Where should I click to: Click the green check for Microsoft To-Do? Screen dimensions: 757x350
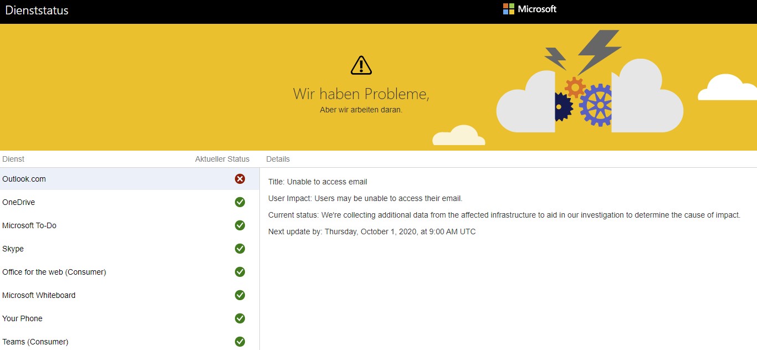[240, 225]
